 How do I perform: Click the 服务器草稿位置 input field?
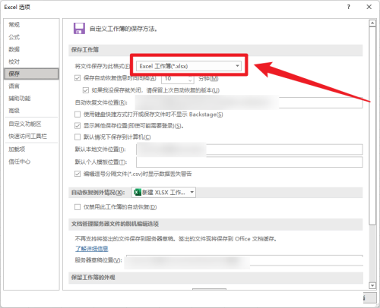pyautogui.click(x=245, y=260)
